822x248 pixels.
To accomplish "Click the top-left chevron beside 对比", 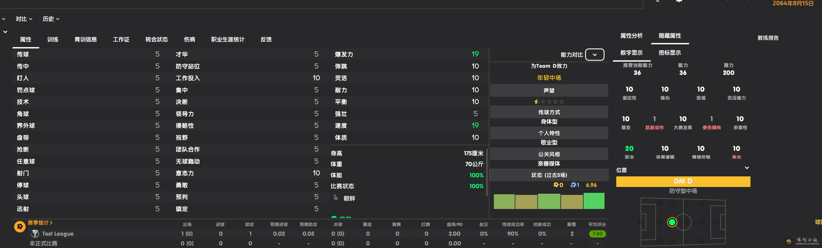I will [x=4, y=19].
